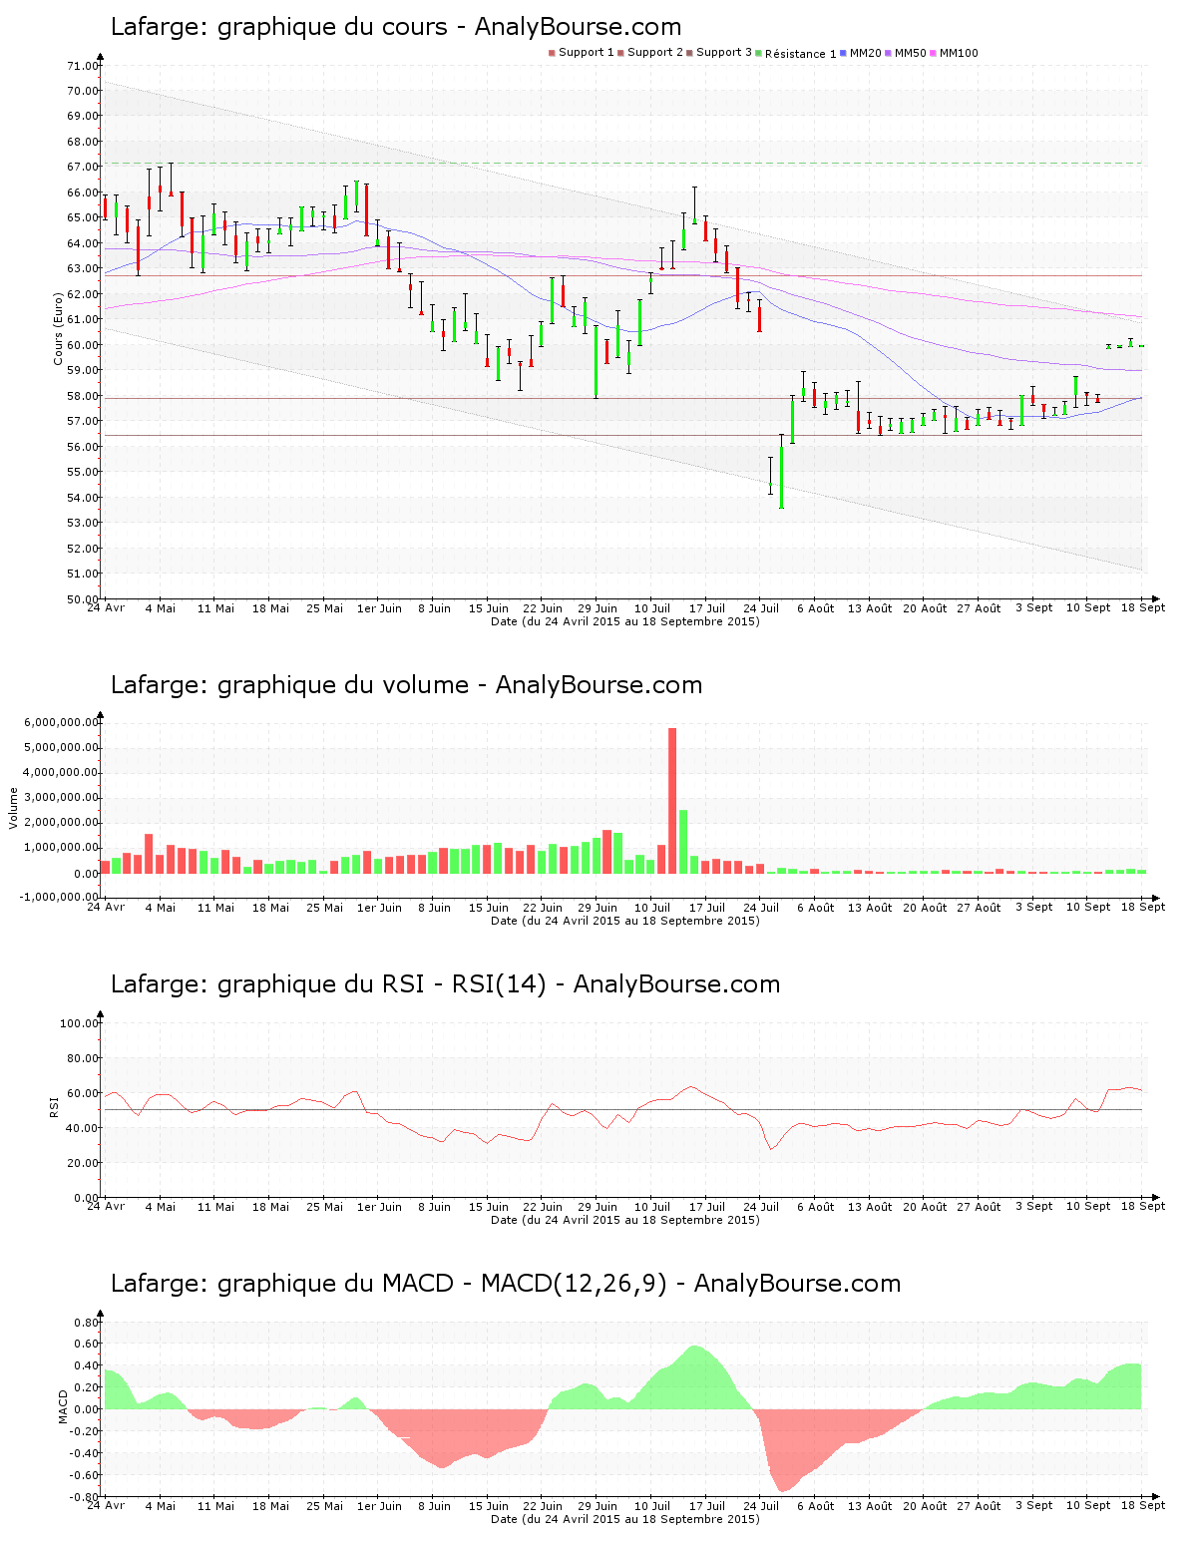
Task: Click '29 Juin' date on volume chart
Action: tap(598, 908)
